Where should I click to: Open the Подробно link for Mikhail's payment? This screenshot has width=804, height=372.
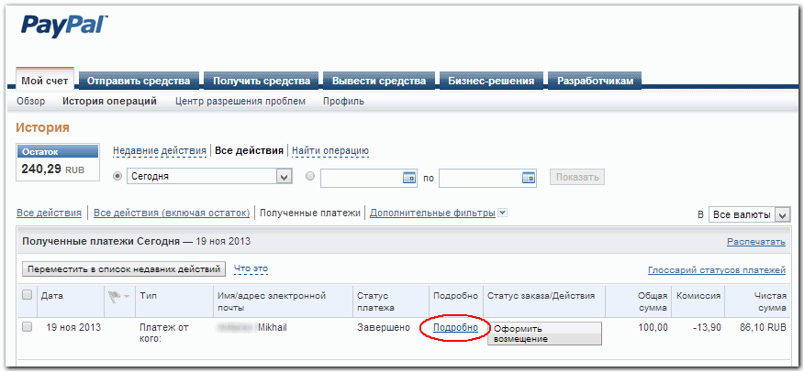(456, 327)
